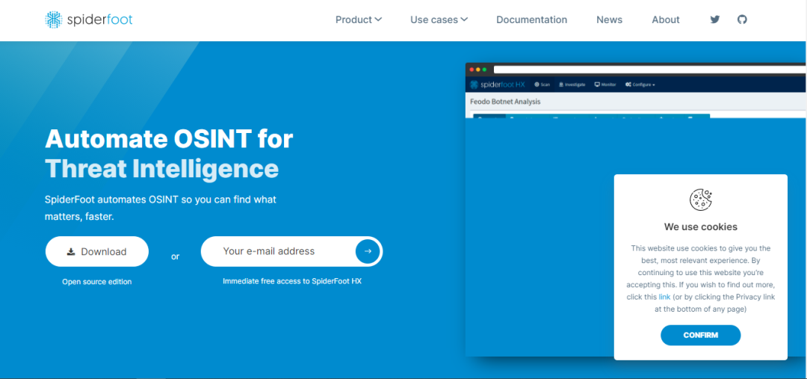The height and width of the screenshot is (379, 807).
Task: Click Monitor in the SpiderFoot HX preview
Action: 606,84
